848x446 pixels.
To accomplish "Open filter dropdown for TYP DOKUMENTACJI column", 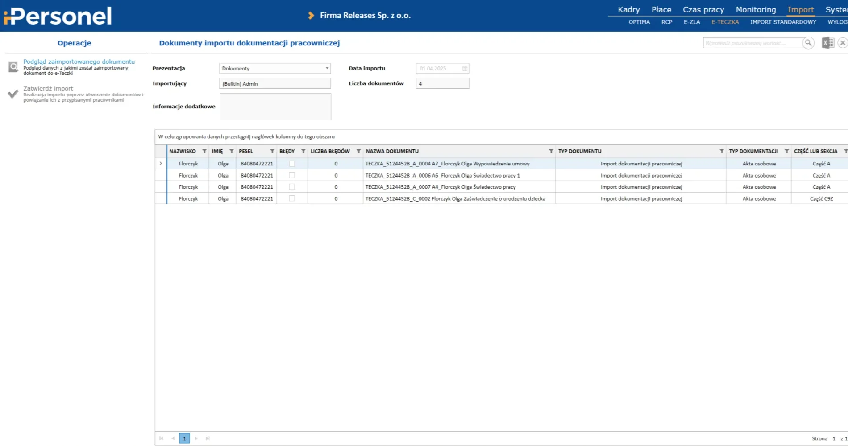I will click(x=786, y=151).
